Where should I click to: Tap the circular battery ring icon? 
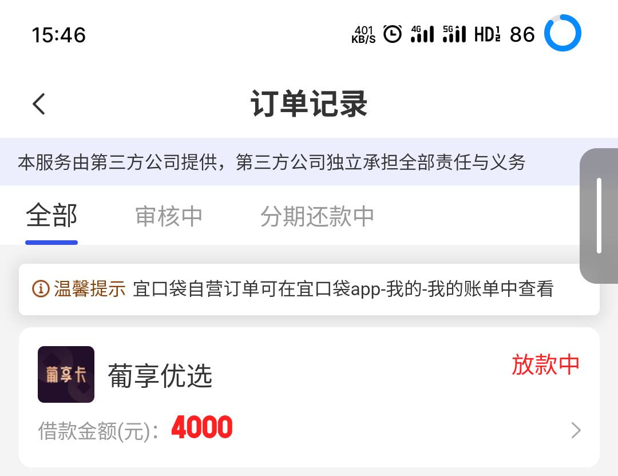562,33
